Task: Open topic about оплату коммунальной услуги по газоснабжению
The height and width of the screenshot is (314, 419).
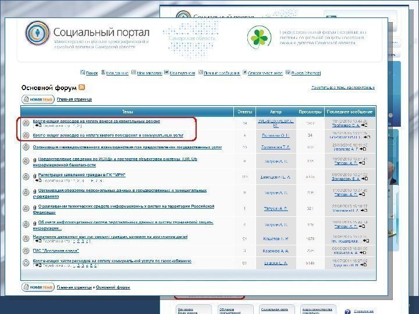Action: click(x=112, y=261)
